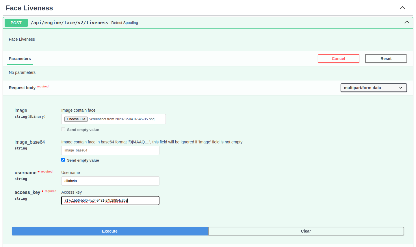This screenshot has width=416, height=247.
Task: Click the Access key input field
Action: tap(110, 201)
